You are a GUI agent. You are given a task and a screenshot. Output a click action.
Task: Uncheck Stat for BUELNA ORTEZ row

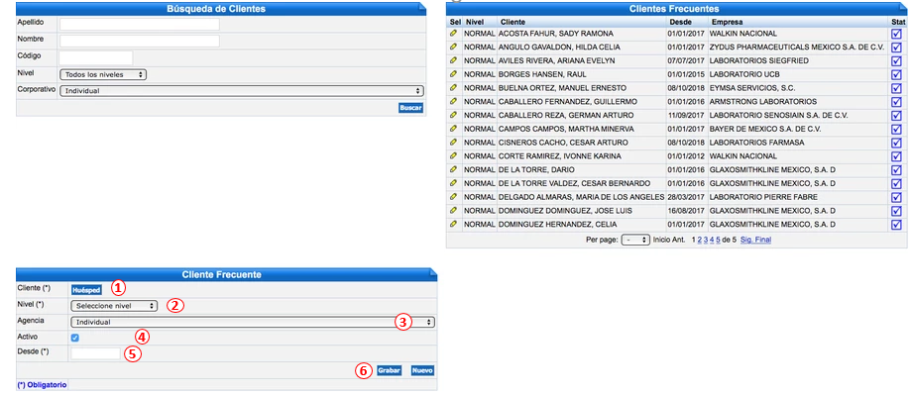[896, 89]
